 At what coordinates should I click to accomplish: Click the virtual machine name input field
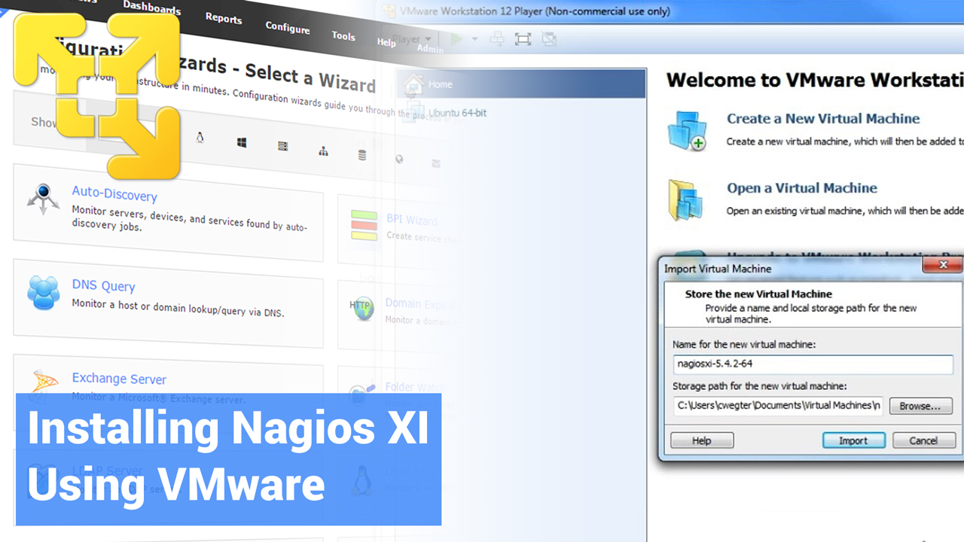pos(813,364)
